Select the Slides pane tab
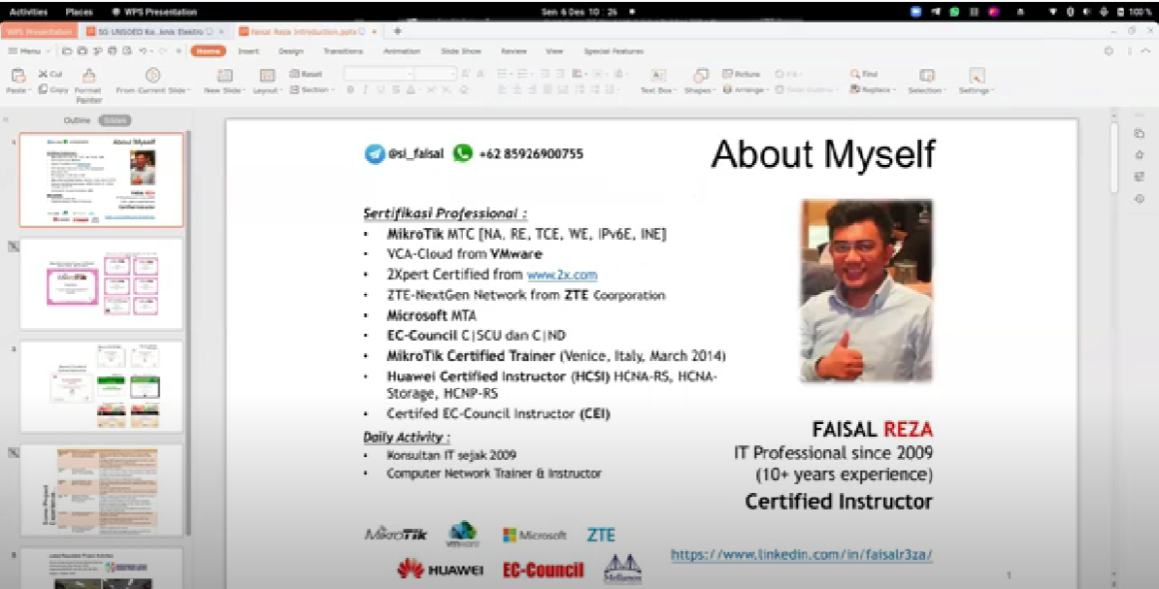This screenshot has height=589, width=1159. click(116, 119)
